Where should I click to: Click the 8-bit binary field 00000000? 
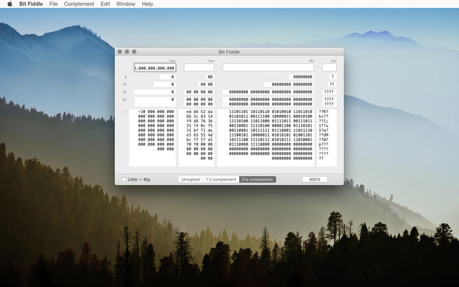302,77
